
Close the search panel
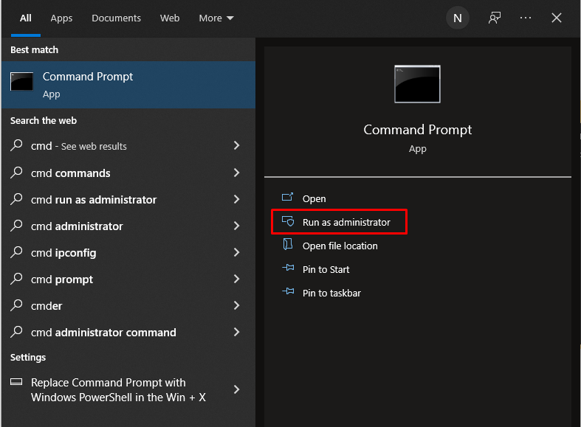click(x=557, y=18)
